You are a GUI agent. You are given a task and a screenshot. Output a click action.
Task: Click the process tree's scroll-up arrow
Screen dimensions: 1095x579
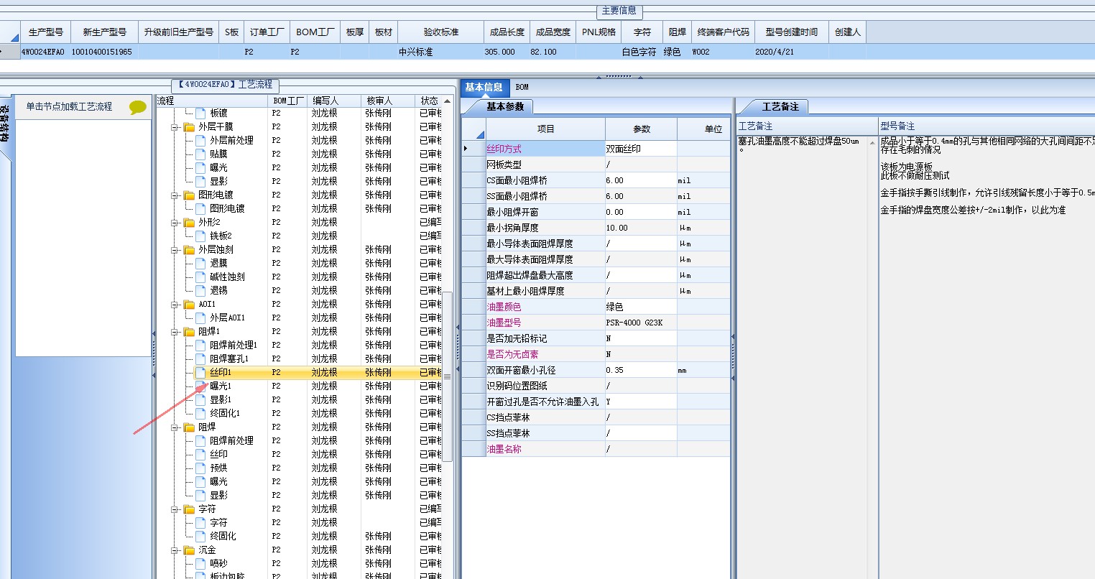(x=448, y=101)
